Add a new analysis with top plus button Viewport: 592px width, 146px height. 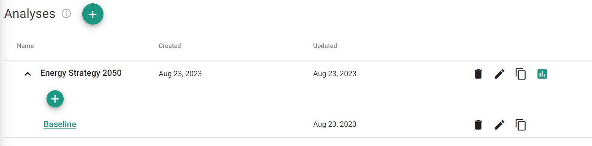click(93, 14)
